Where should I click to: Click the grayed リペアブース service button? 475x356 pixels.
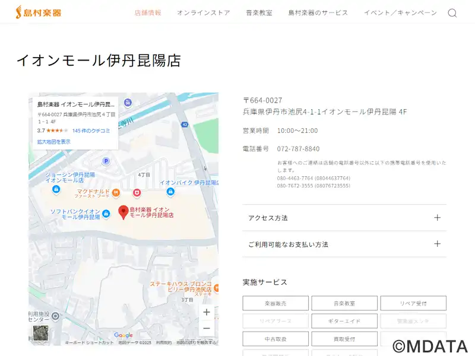[275, 321]
